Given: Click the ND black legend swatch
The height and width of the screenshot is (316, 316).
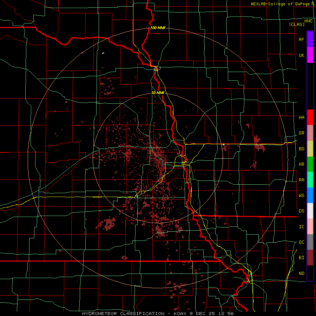Looking at the screenshot, I should tap(310, 273).
